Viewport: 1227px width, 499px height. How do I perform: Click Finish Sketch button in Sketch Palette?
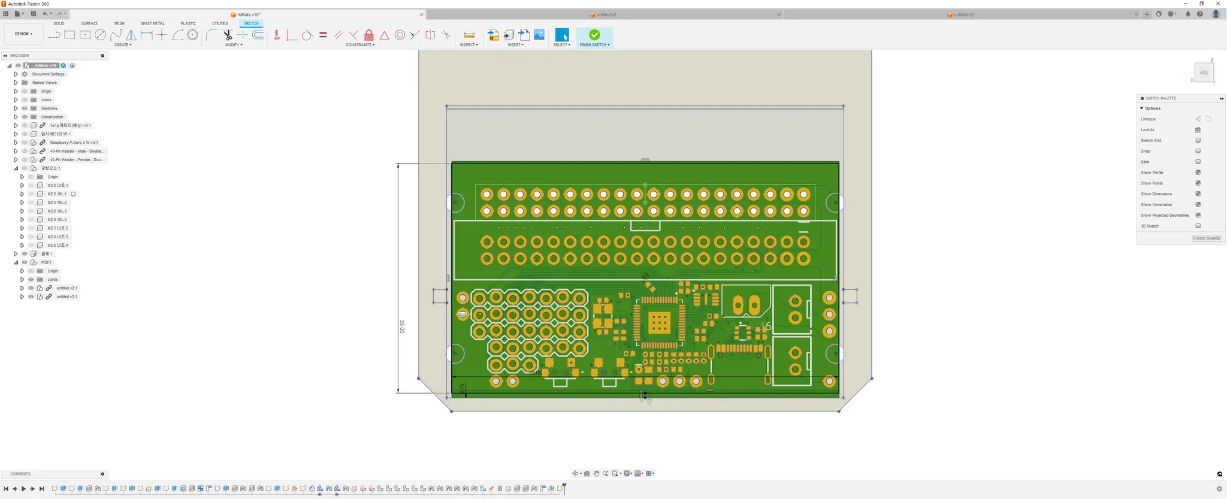click(1206, 238)
